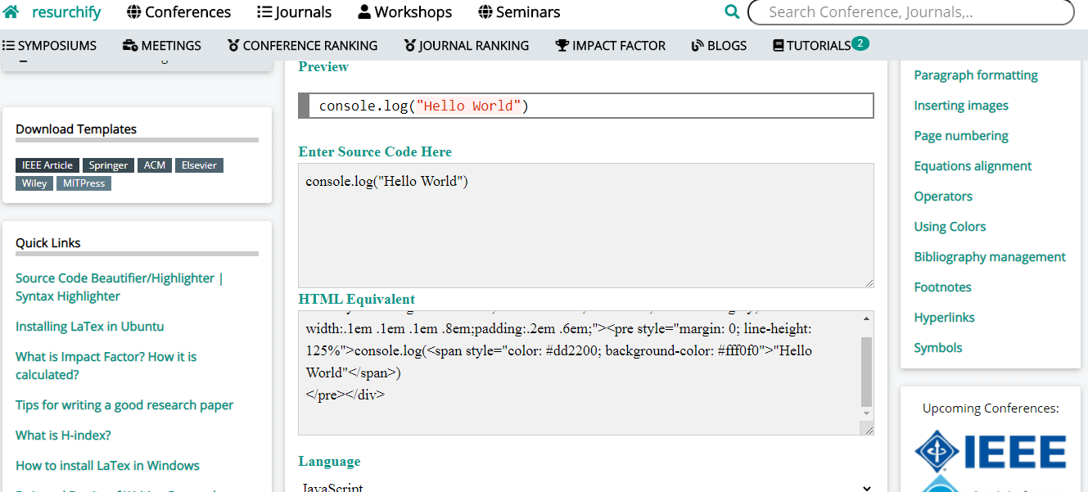Viewport: 1088px width, 492px height.
Task: Click the Blogs feed icon
Action: pyautogui.click(x=697, y=46)
